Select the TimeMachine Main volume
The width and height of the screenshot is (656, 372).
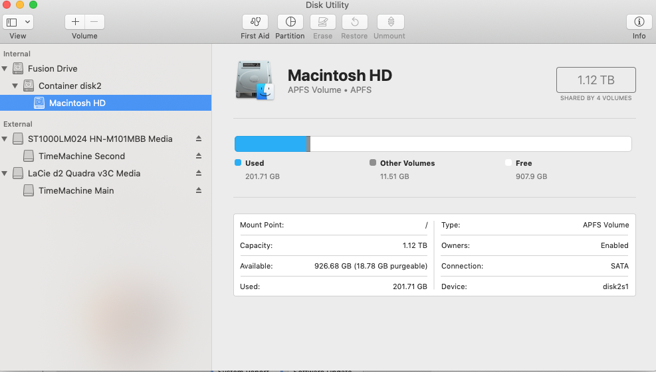coord(76,190)
